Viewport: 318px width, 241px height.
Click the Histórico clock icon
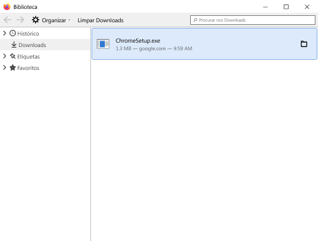[x=13, y=33]
